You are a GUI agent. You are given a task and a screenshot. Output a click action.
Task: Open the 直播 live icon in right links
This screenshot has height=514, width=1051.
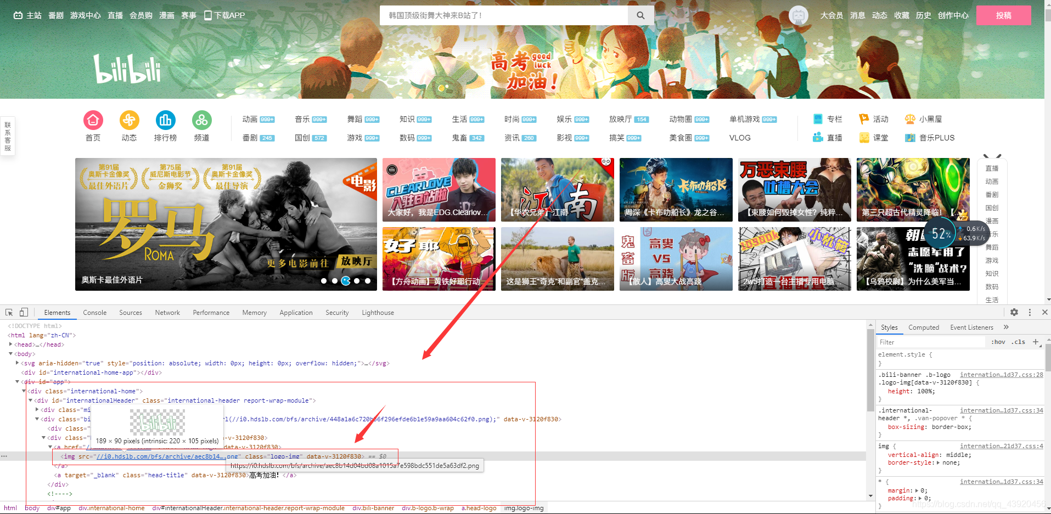coord(818,138)
